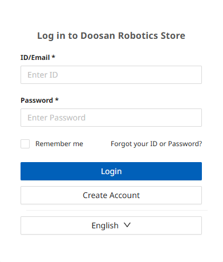Click the blue Login button
The width and height of the screenshot is (223, 262).
(x=111, y=171)
